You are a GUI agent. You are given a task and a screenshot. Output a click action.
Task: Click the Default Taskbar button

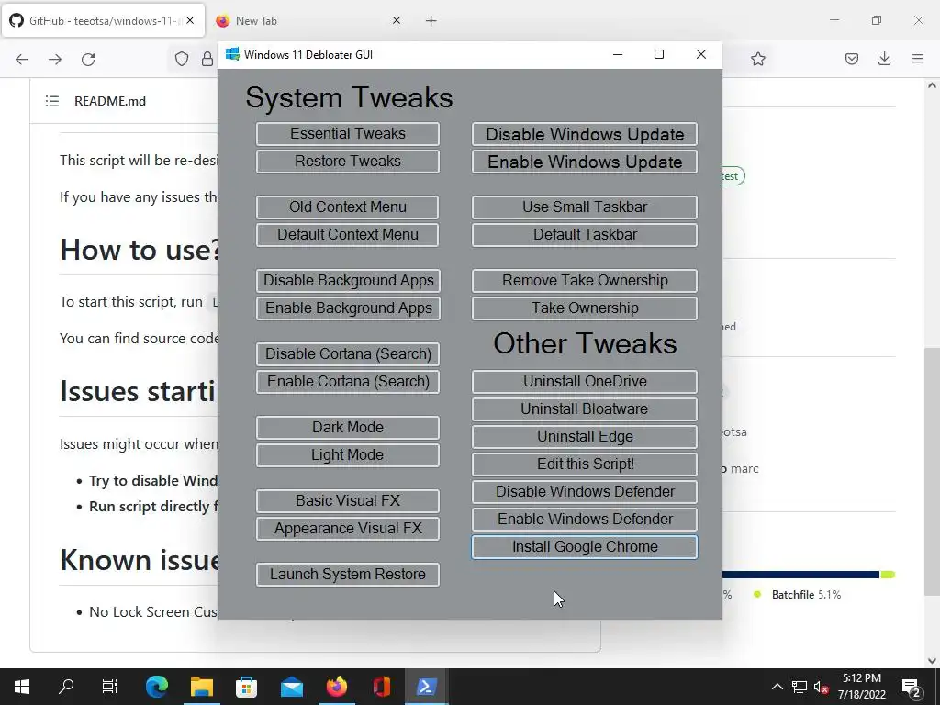pos(585,234)
